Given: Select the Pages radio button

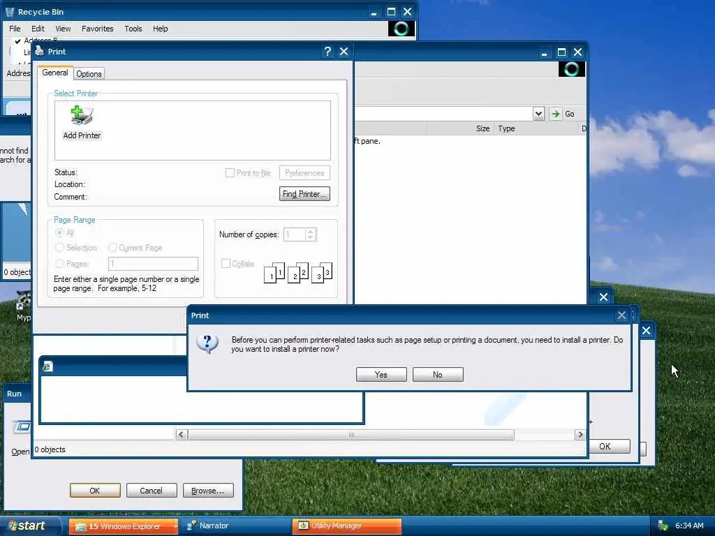Looking at the screenshot, I should click(59, 263).
